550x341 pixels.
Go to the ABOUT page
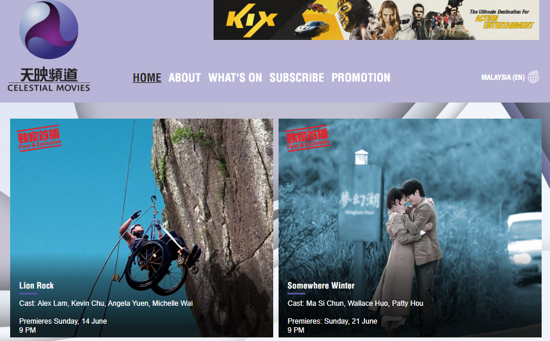185,77
